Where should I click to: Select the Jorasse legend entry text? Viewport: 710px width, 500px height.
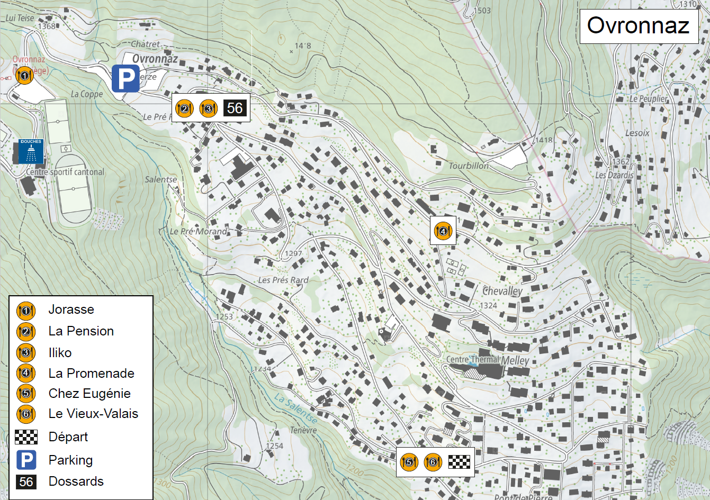pos(71,310)
